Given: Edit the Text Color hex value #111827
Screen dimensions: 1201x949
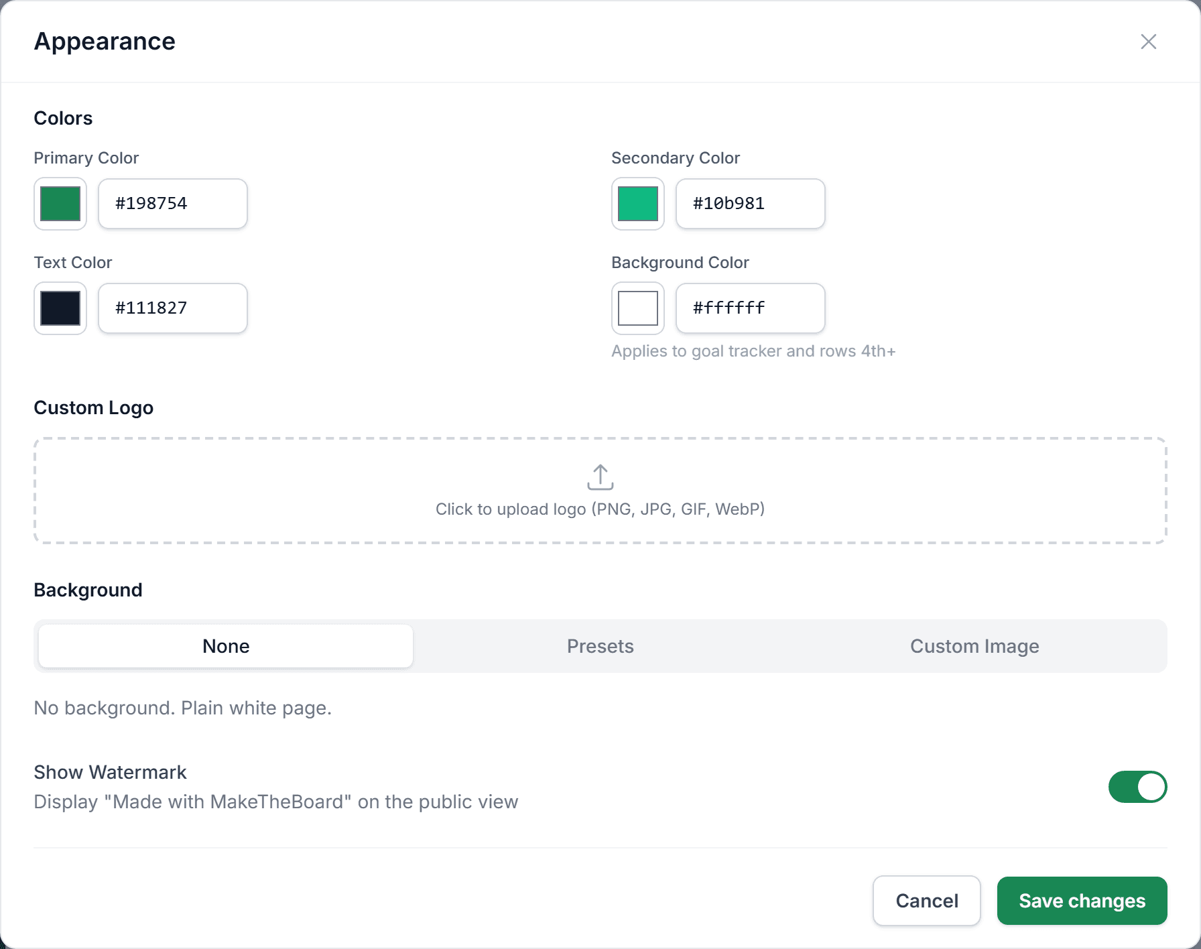Looking at the screenshot, I should point(172,308).
